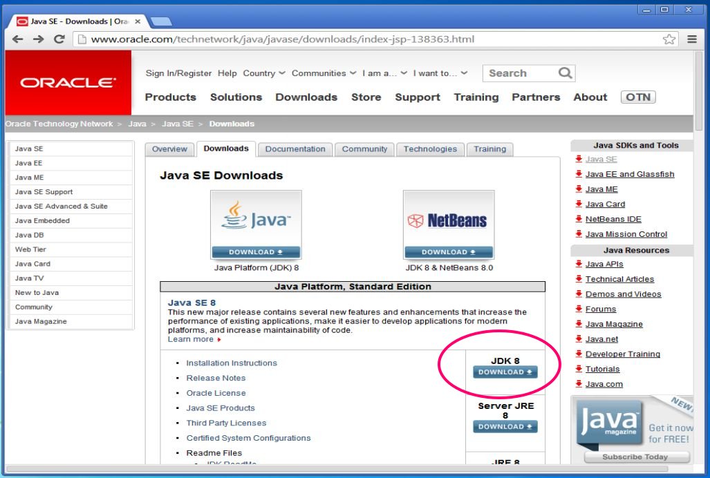Open the Release Notes link
The width and height of the screenshot is (710, 478).
[216, 378]
